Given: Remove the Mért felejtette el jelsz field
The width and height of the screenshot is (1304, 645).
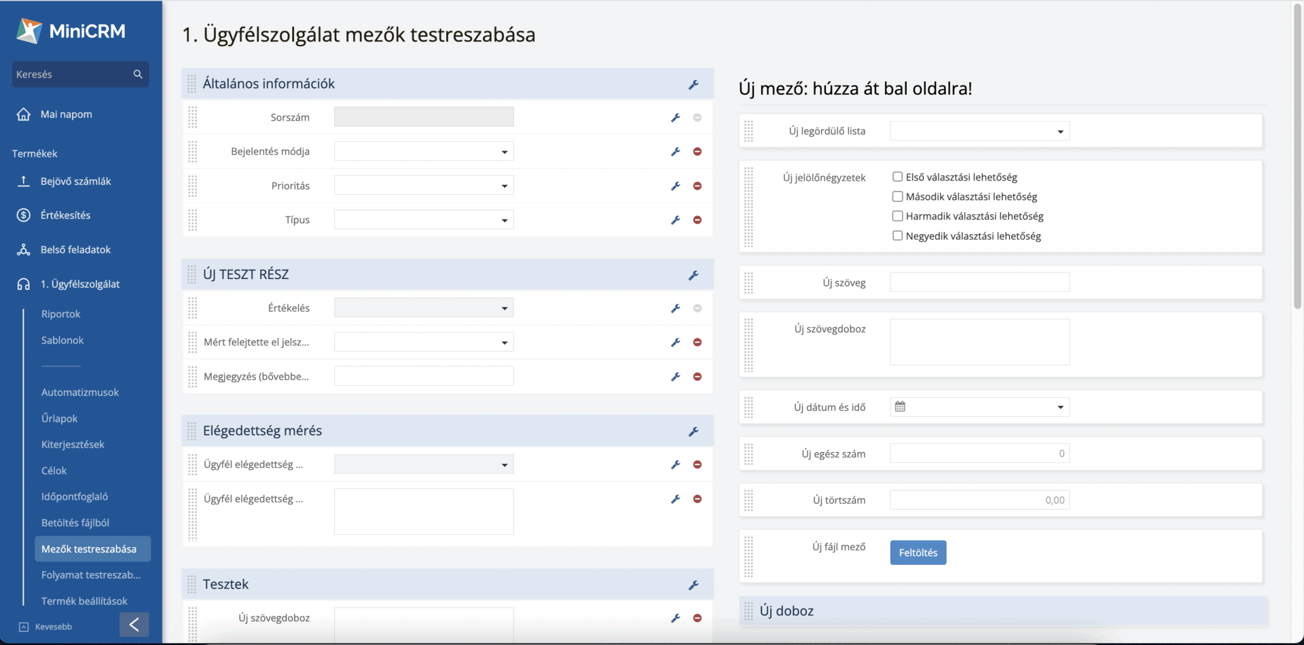Looking at the screenshot, I should click(698, 342).
